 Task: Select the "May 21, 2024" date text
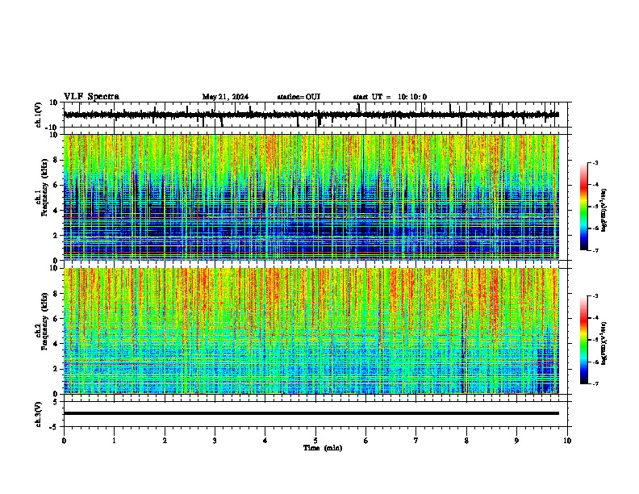225,97
